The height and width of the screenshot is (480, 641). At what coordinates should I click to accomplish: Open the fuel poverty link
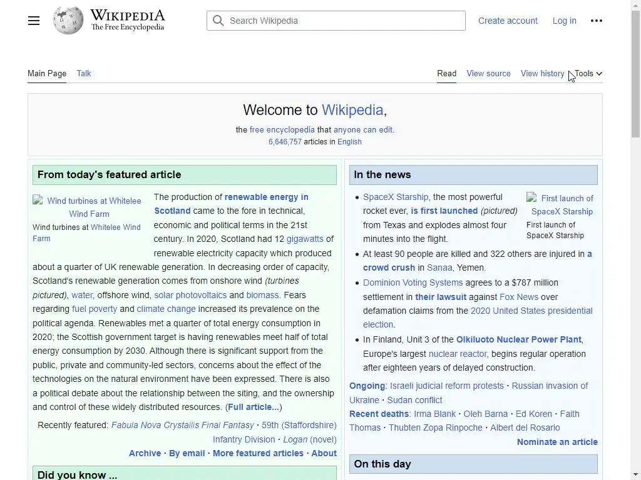point(95,309)
